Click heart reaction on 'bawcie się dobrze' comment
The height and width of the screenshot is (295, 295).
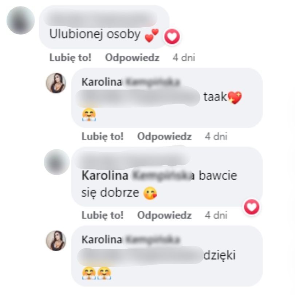pos(252,207)
